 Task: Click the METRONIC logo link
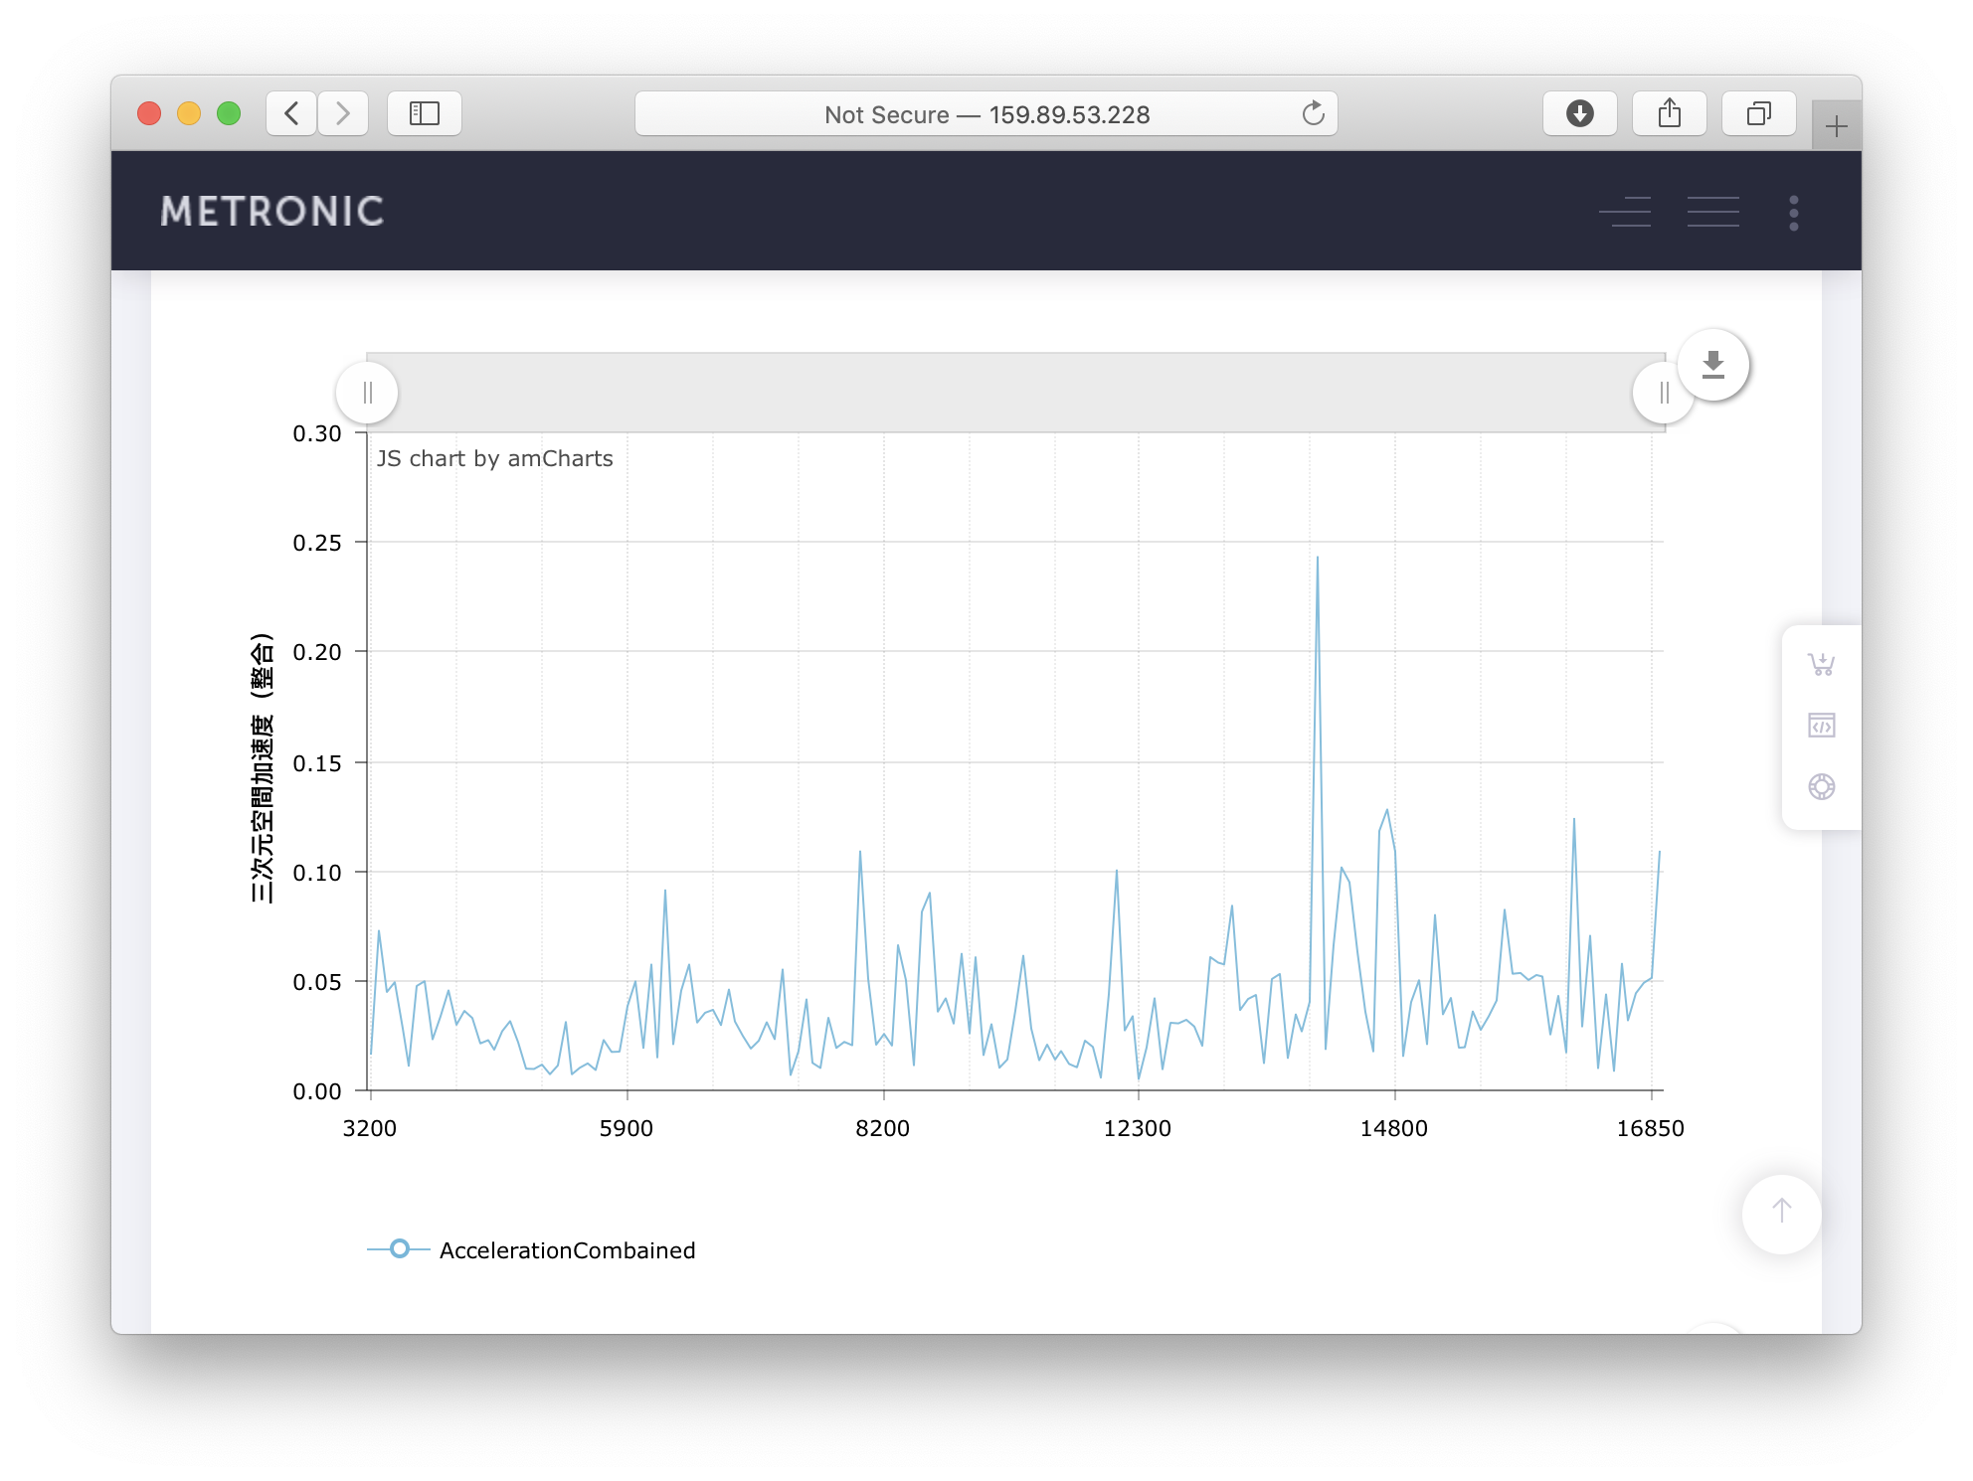pos(272,212)
